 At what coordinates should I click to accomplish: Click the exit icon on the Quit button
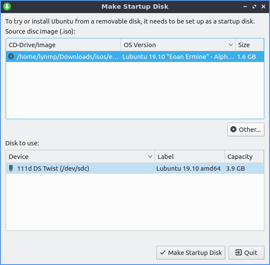tap(238, 252)
